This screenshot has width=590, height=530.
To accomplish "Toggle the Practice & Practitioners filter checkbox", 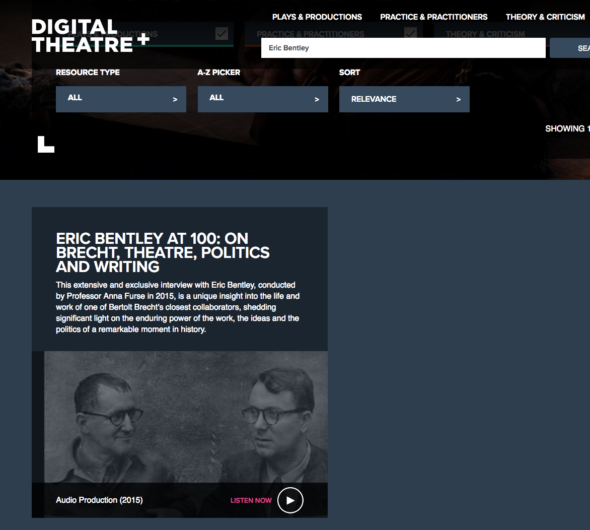I will point(410,34).
